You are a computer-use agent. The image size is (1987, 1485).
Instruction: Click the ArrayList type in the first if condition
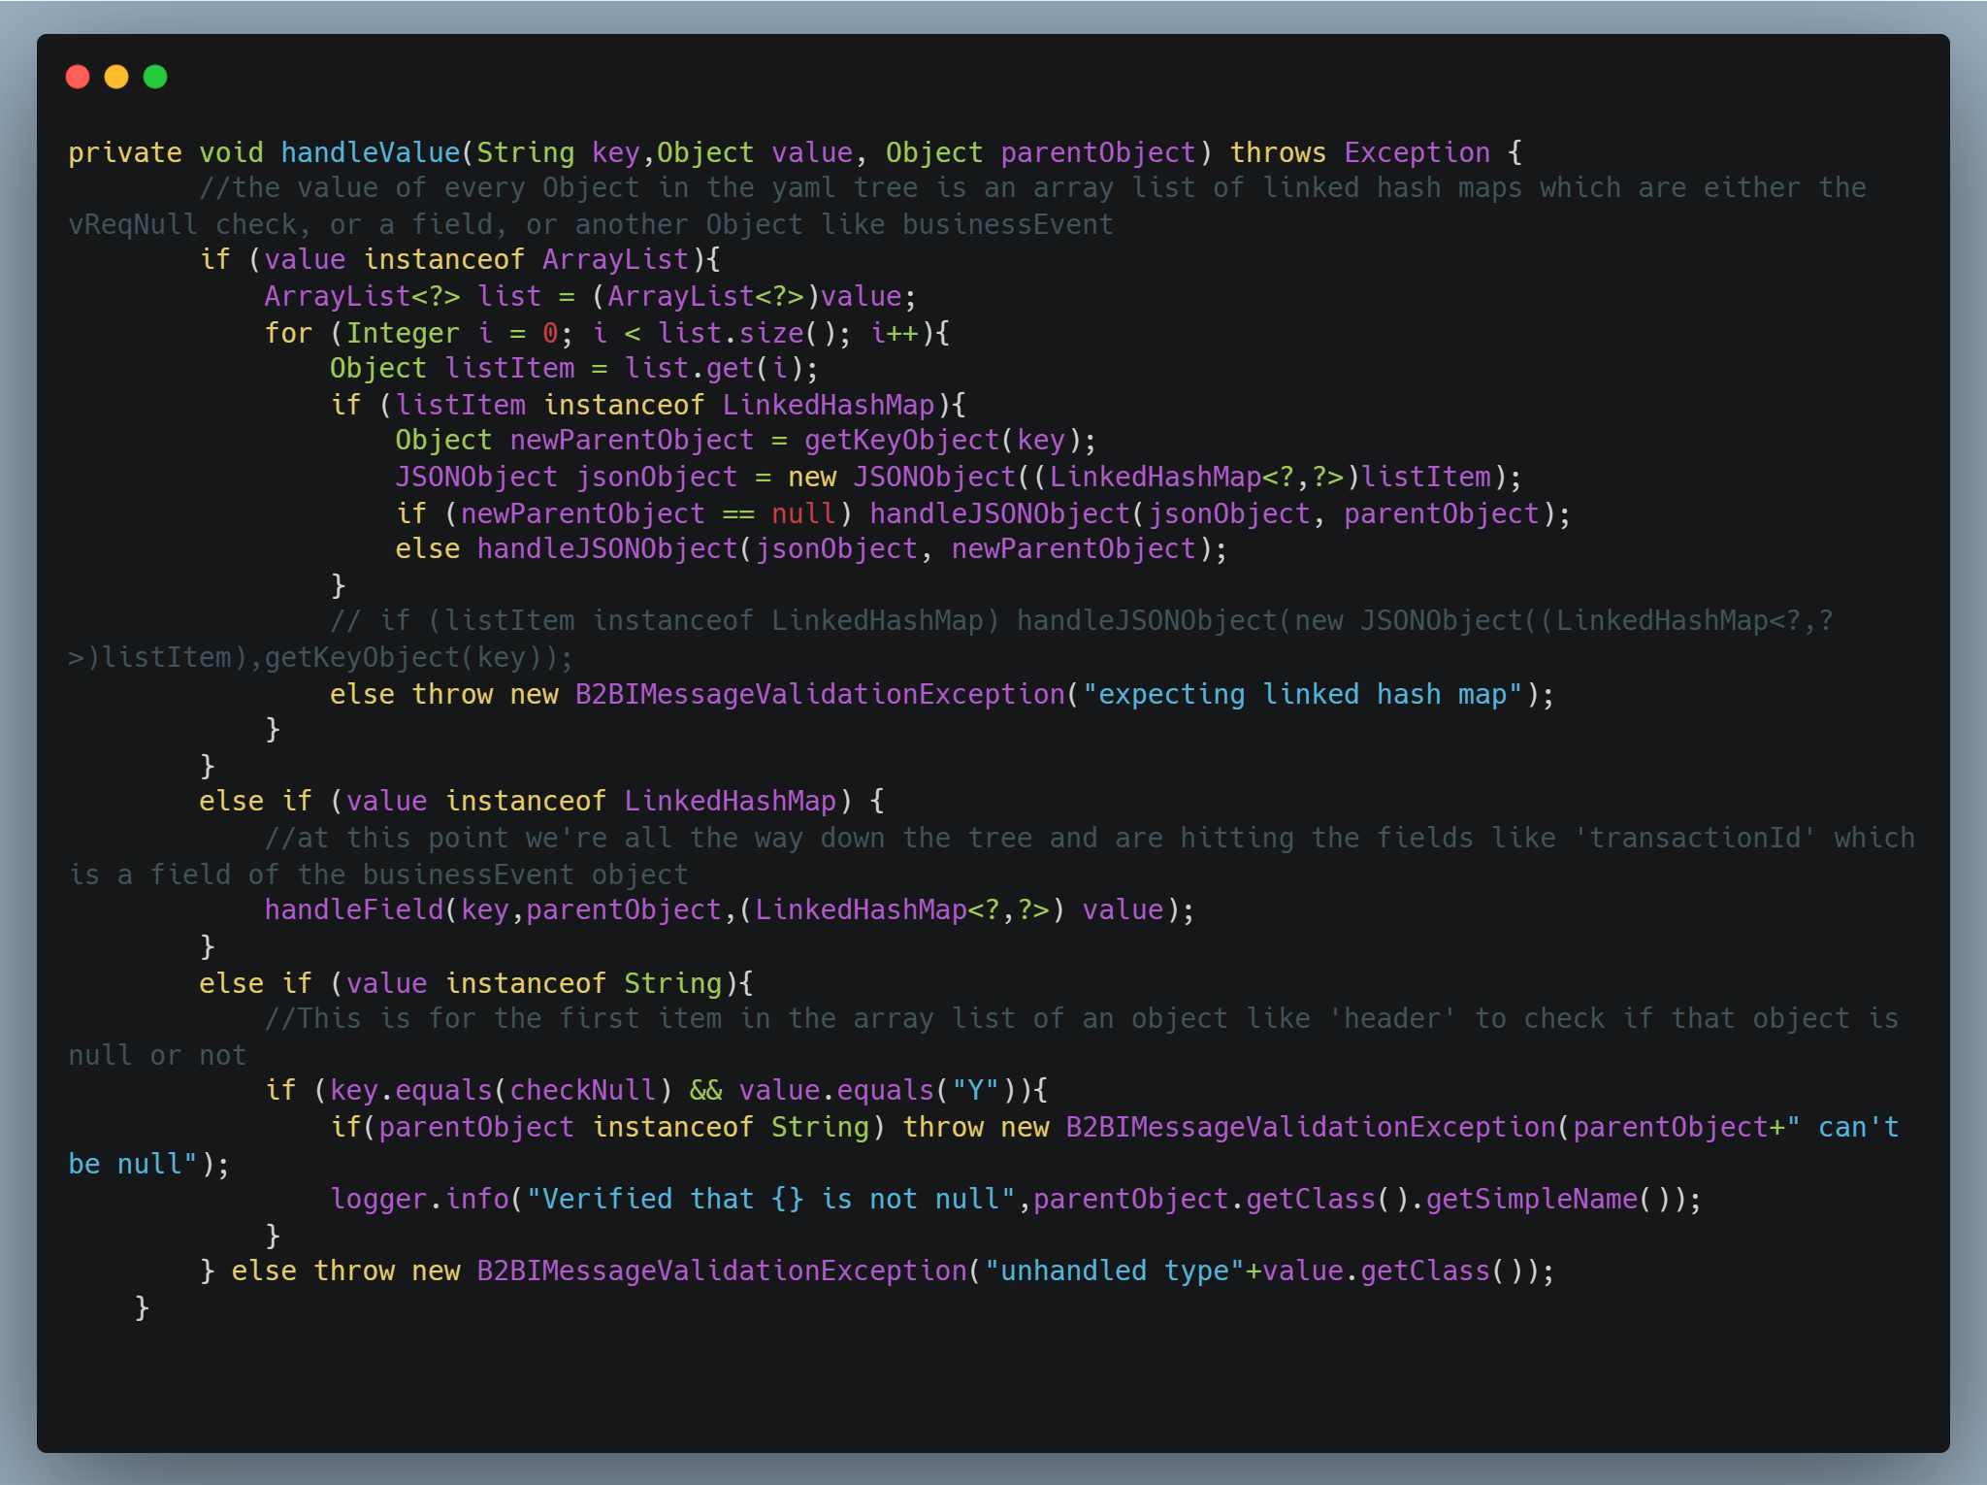coord(614,259)
